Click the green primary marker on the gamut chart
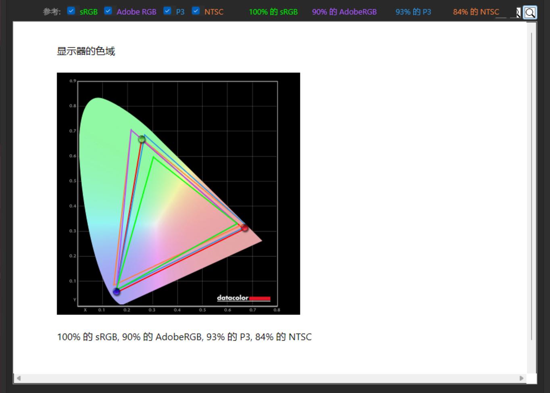The width and height of the screenshot is (550, 393). pyautogui.click(x=142, y=139)
